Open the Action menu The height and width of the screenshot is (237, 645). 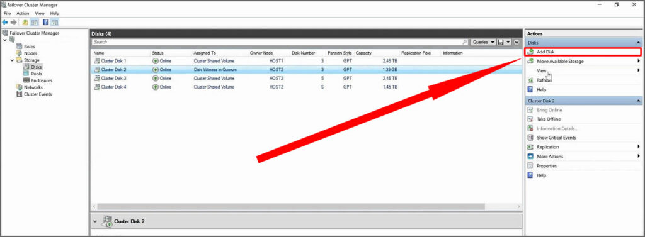(23, 14)
